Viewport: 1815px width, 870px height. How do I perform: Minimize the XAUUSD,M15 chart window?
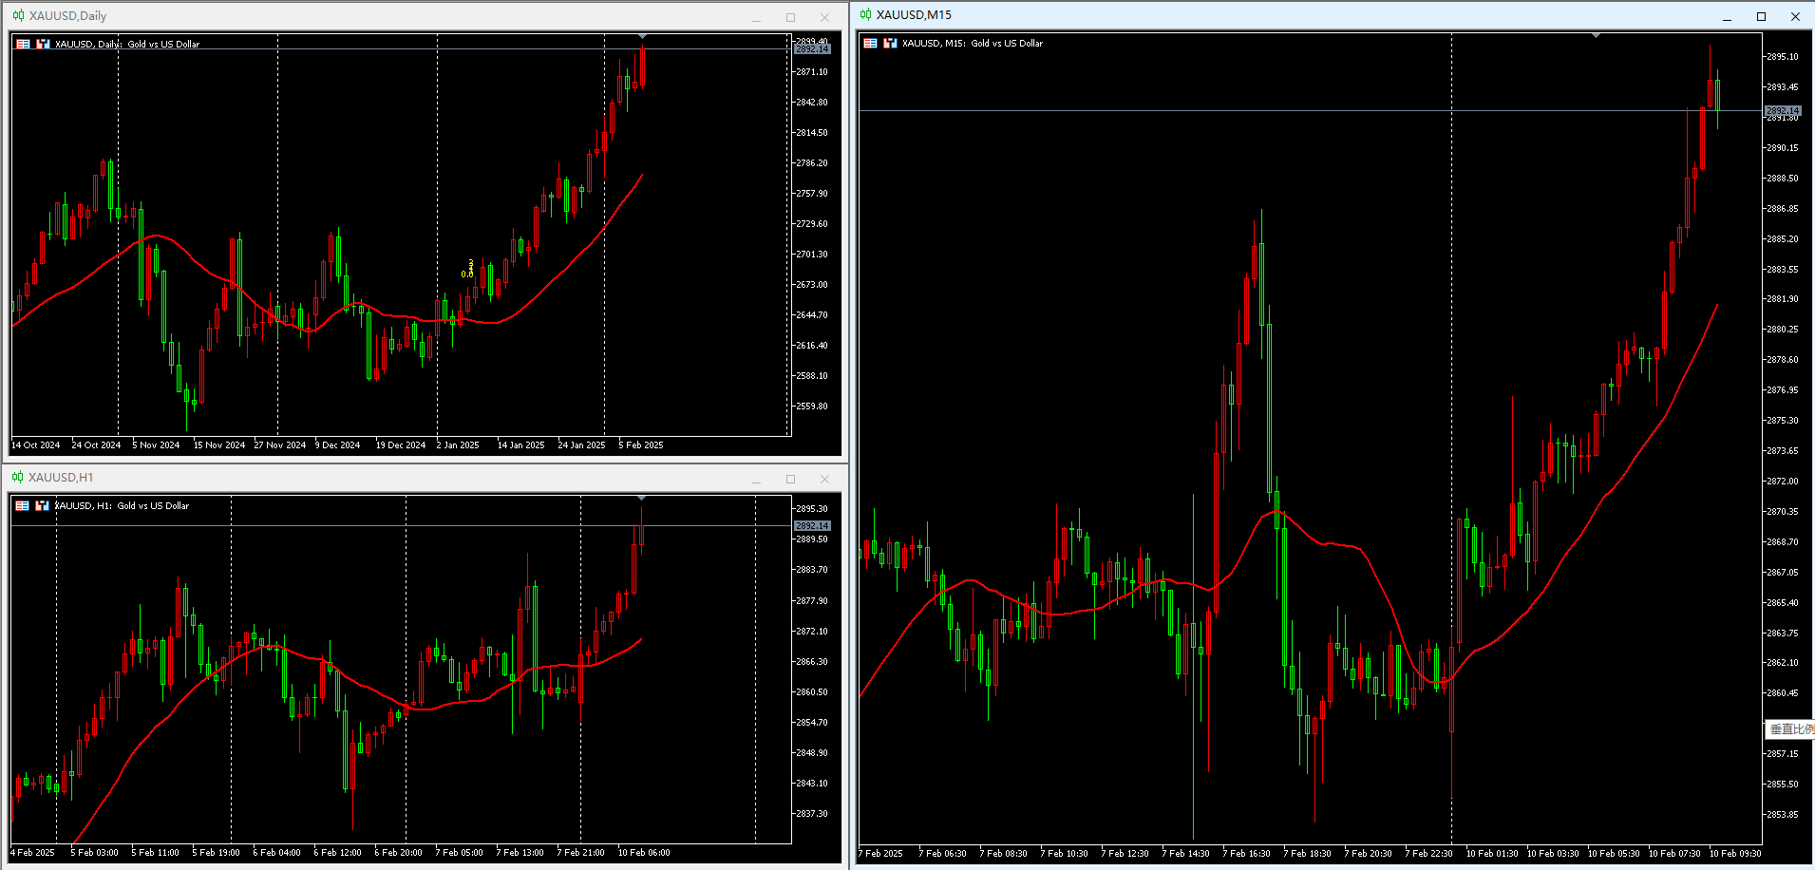pyautogui.click(x=1727, y=16)
